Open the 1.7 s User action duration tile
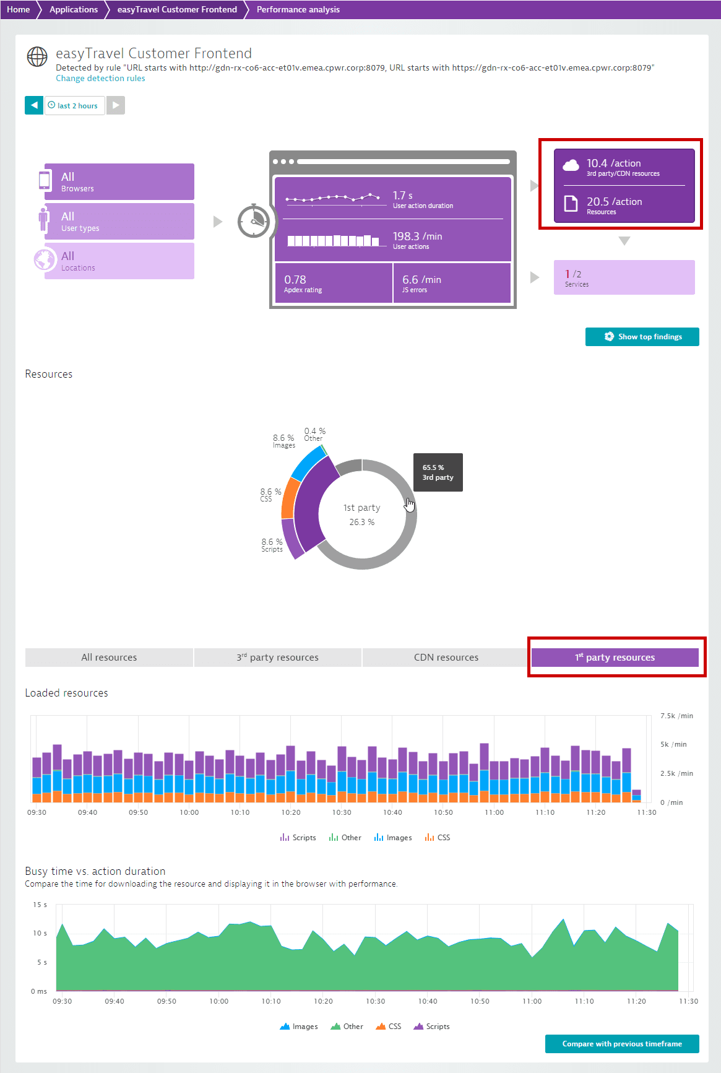 coord(393,198)
